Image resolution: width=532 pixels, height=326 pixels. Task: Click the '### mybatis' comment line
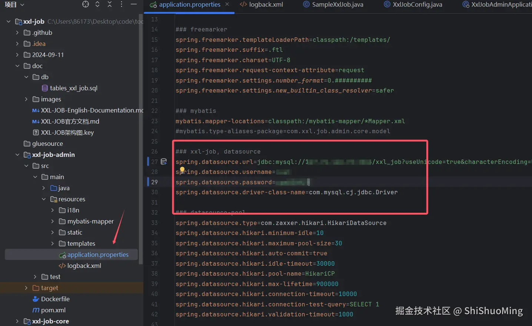pos(196,111)
